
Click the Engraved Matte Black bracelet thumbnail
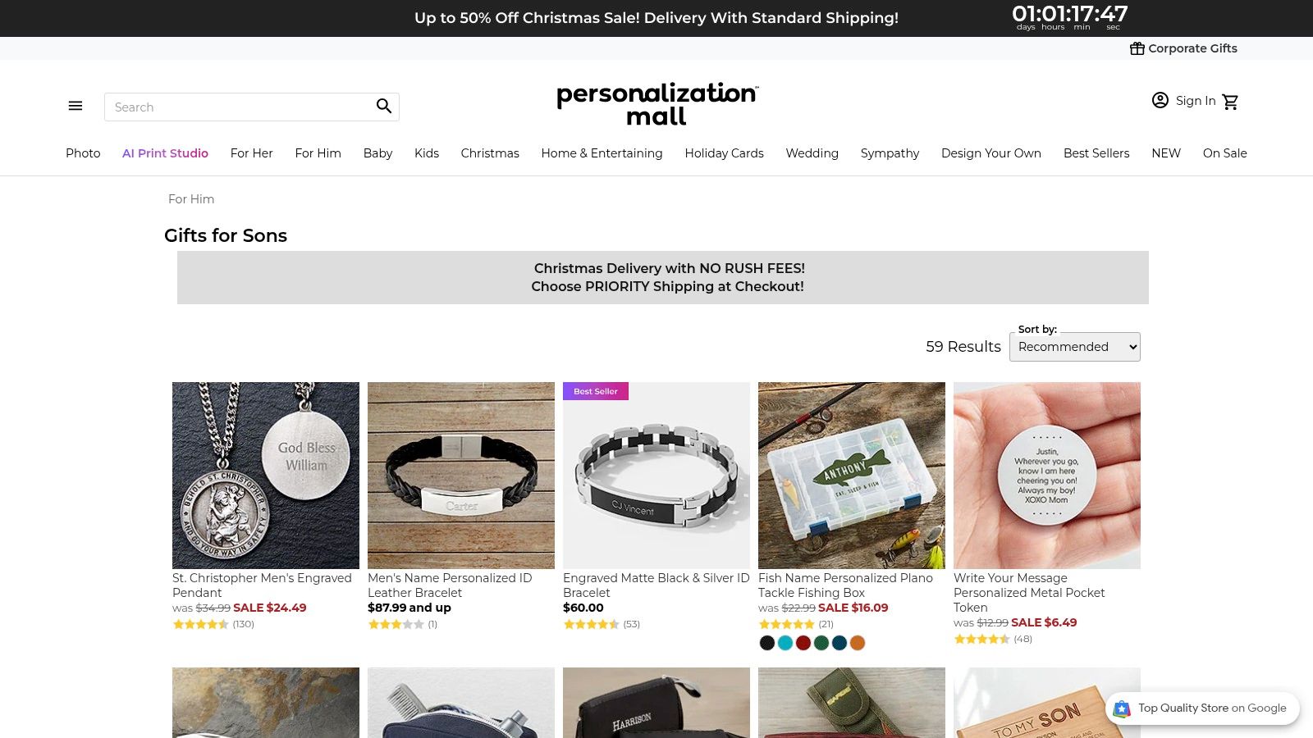(x=656, y=476)
